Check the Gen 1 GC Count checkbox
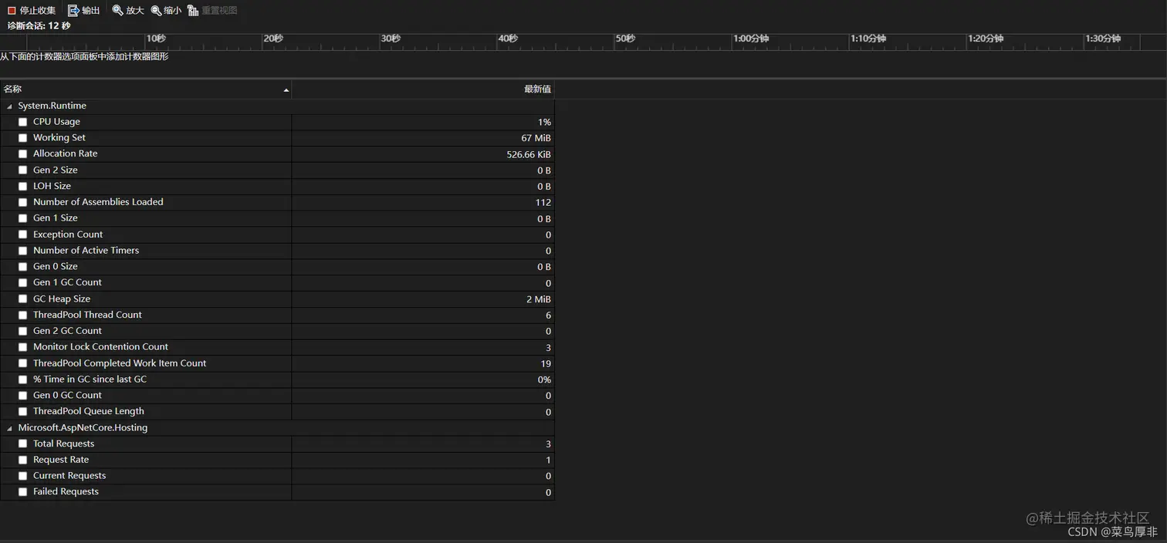 click(22, 283)
